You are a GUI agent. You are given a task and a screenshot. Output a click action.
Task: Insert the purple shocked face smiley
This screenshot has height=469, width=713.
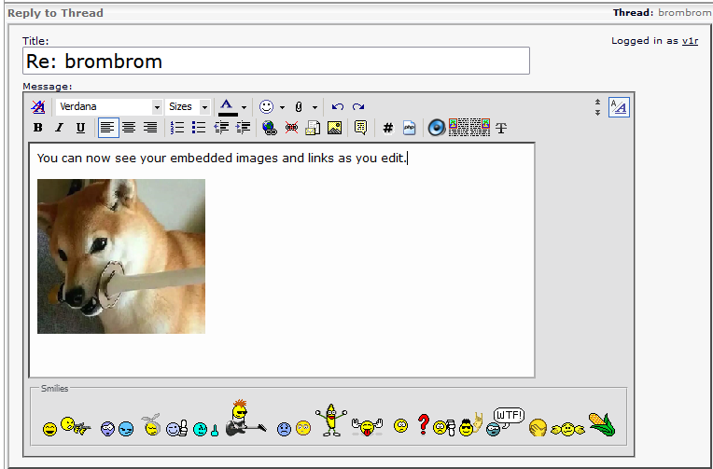107,429
